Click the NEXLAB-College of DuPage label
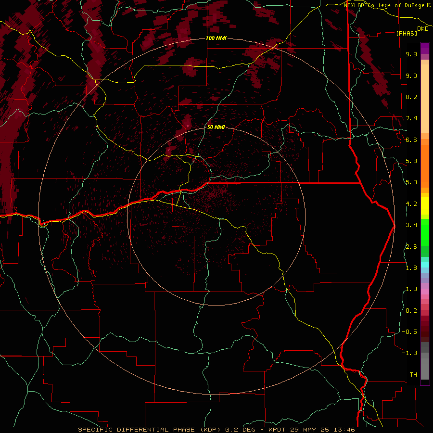 (384, 5)
